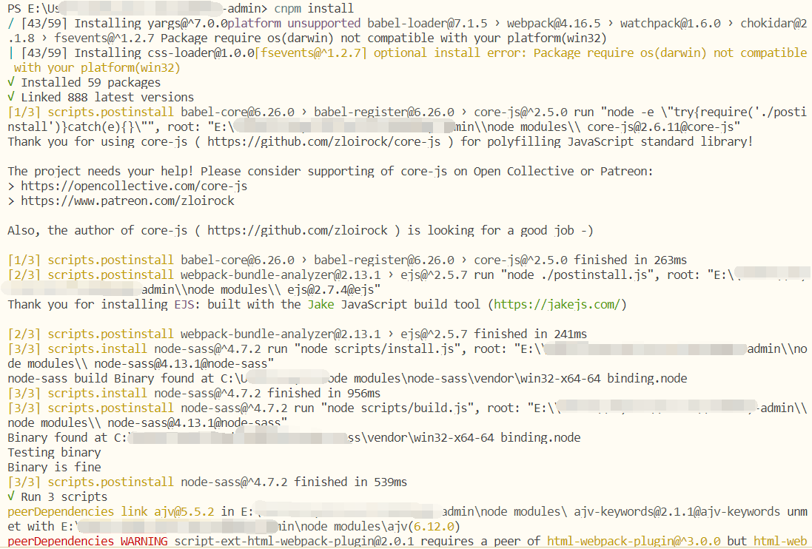Click 'The project needs your help!' text

(101, 171)
